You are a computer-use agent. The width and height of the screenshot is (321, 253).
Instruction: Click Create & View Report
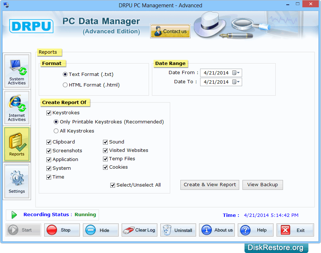click(210, 185)
